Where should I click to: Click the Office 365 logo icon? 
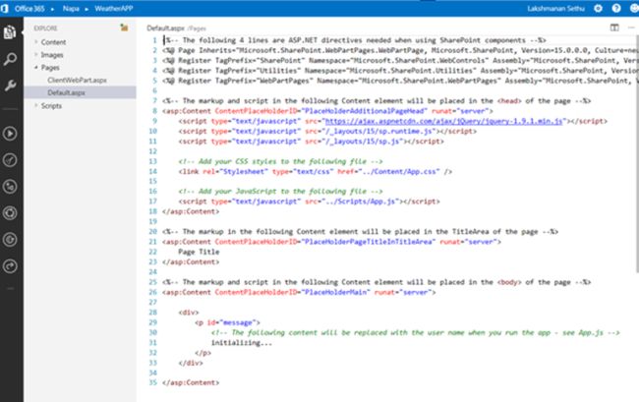point(5,9)
